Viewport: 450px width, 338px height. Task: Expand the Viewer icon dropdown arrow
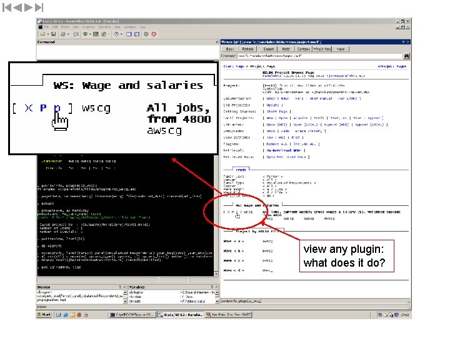pos(90,34)
